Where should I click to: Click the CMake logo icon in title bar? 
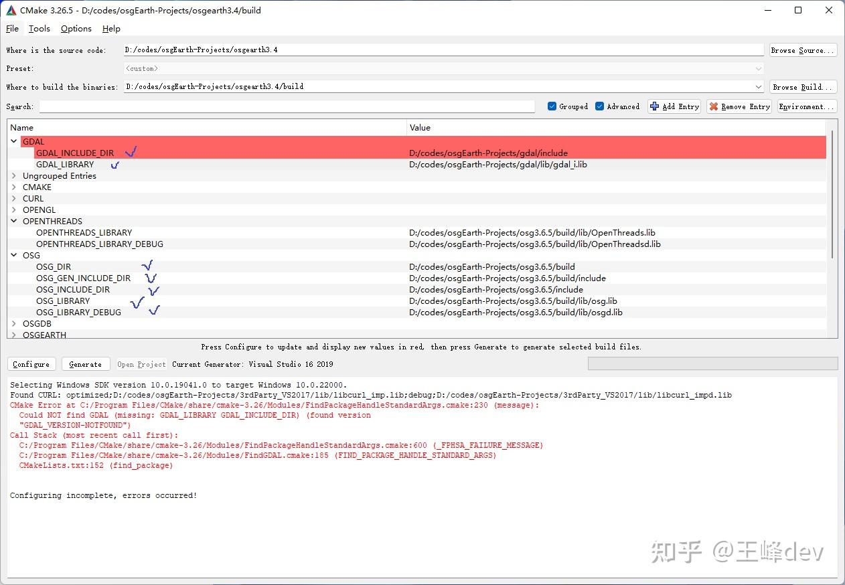pos(11,10)
